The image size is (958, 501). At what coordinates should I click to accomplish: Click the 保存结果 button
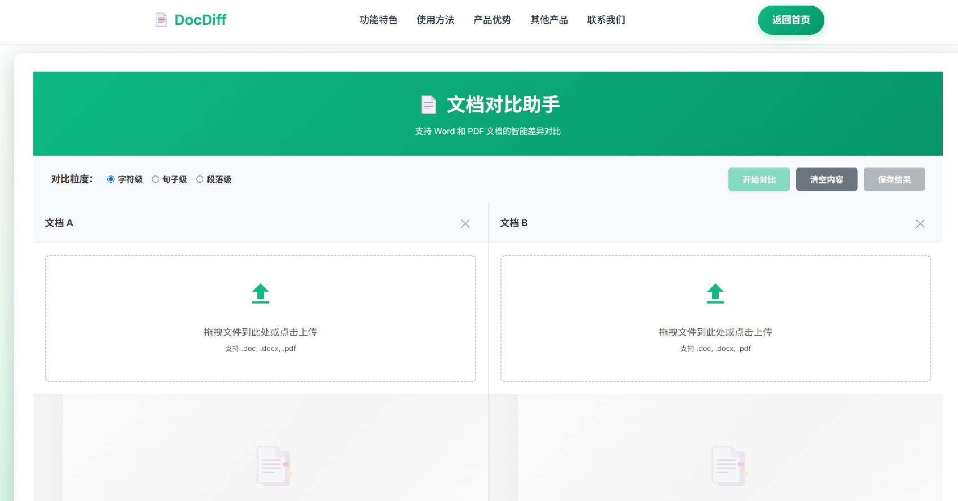894,179
